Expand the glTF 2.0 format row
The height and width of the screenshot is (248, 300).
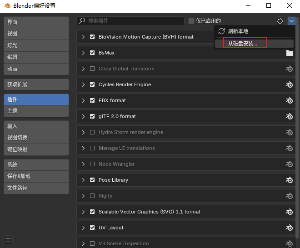83,116
